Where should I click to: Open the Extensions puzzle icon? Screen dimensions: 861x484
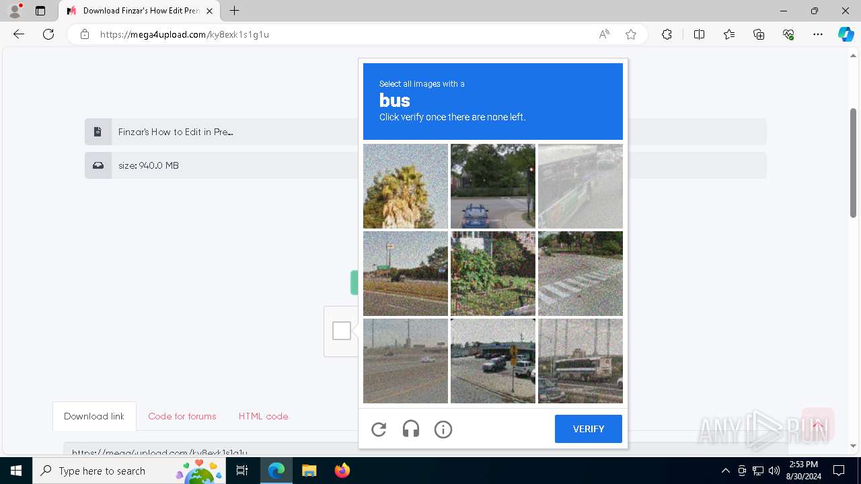click(x=667, y=34)
